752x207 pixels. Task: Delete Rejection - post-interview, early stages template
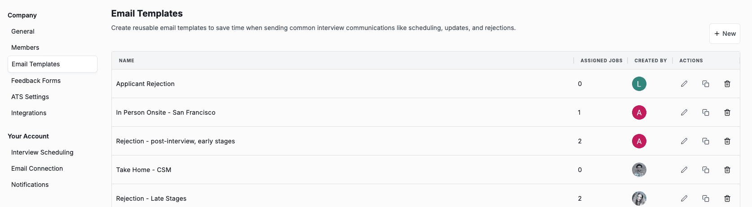(x=727, y=141)
